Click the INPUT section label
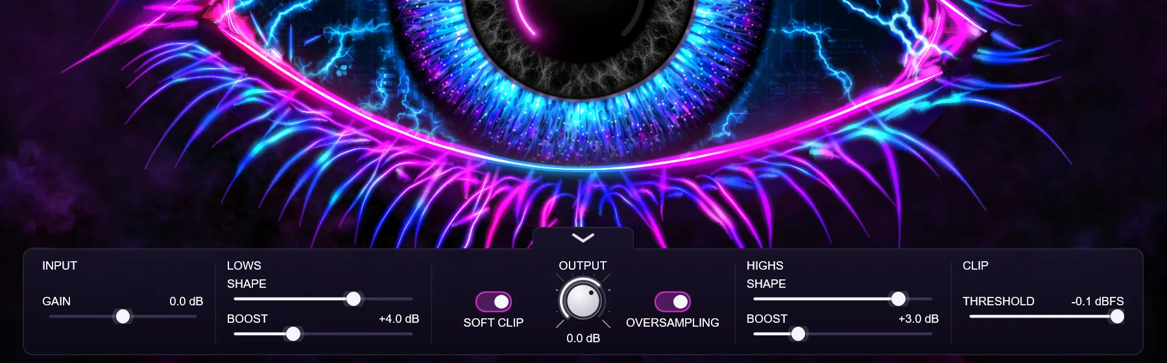This screenshot has width=1167, height=363. click(x=60, y=266)
